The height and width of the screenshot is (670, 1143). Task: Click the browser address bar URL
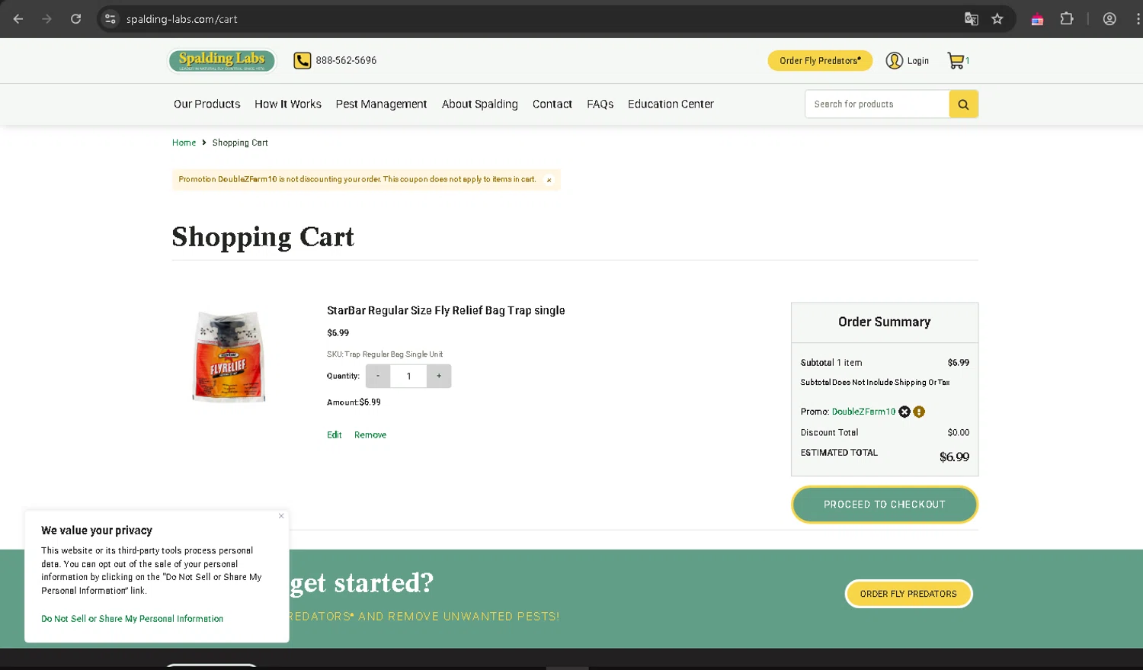tap(182, 19)
